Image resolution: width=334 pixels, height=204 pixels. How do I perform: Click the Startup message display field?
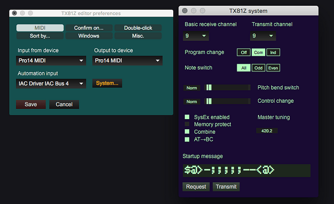pyautogui.click(x=246, y=170)
